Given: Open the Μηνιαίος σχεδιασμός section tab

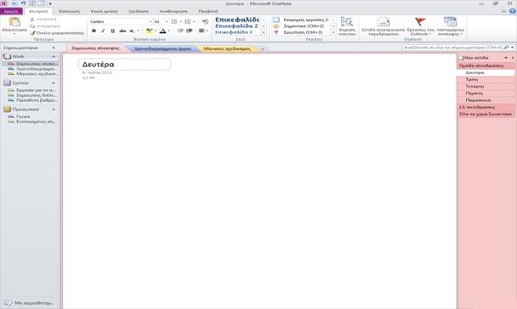Looking at the screenshot, I should coord(227,48).
